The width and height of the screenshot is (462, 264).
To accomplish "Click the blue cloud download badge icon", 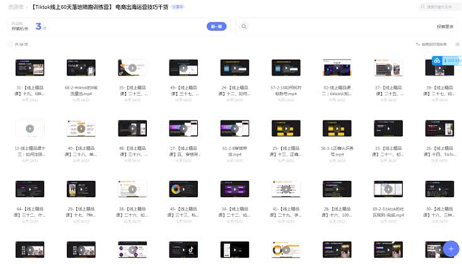I will point(437,60).
